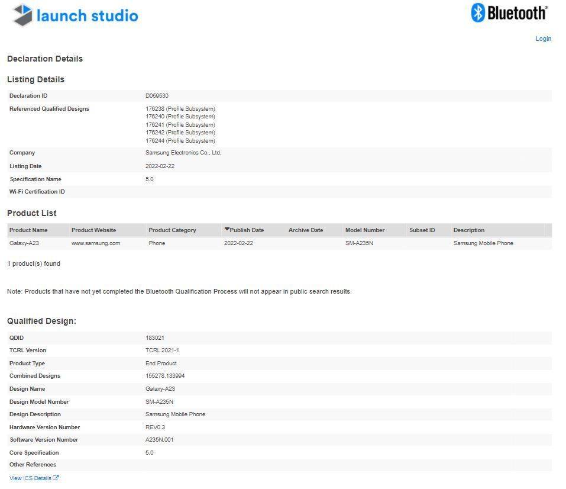Sort by the Subset ID column header

click(x=422, y=230)
